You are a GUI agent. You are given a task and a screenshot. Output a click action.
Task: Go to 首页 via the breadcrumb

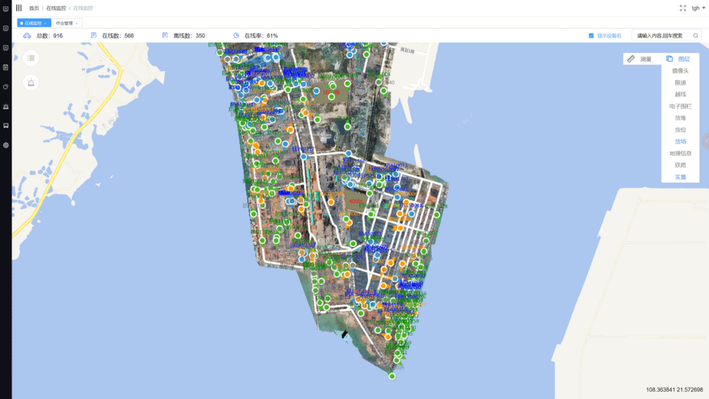[34, 9]
